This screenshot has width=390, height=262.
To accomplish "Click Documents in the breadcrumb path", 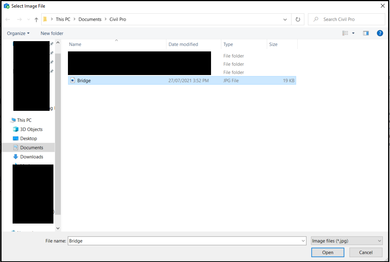I will coord(90,19).
